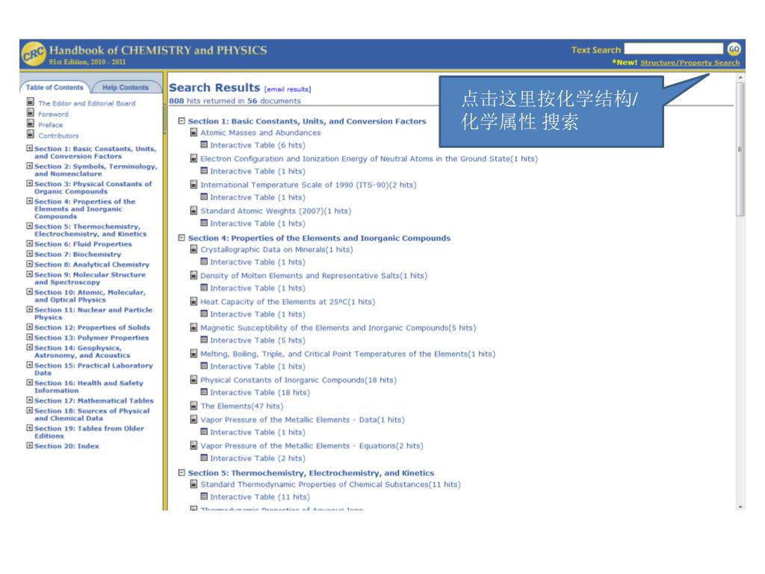Collapse Section 4 in search results
This screenshot has height=574, width=765.
point(182,238)
